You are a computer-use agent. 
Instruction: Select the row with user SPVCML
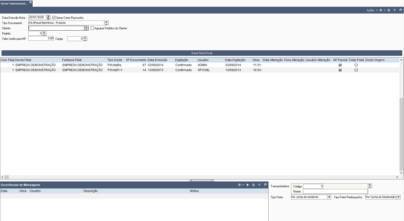(x=204, y=70)
